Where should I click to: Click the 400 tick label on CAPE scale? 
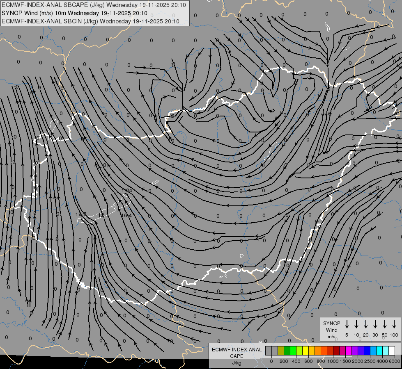296,361
